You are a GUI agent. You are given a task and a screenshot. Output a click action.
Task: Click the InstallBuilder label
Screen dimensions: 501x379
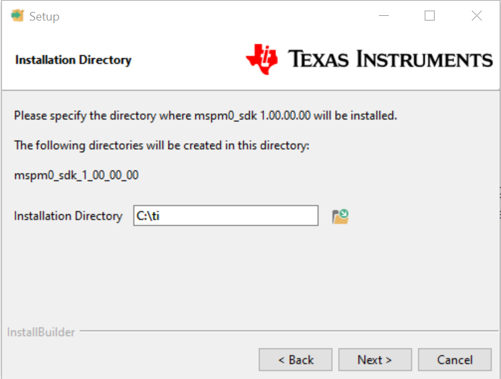tap(41, 332)
